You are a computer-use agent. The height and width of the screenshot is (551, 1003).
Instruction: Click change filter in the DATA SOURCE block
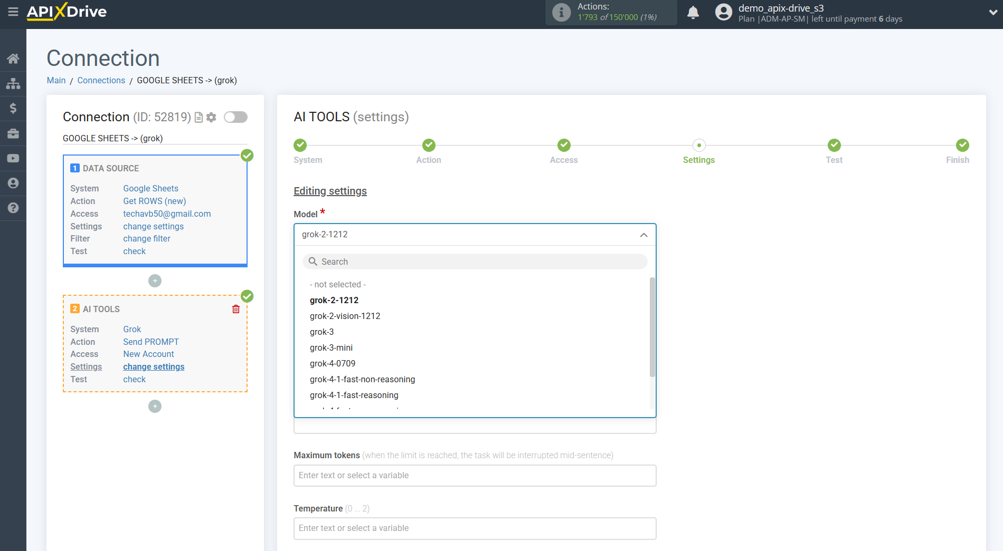click(146, 238)
